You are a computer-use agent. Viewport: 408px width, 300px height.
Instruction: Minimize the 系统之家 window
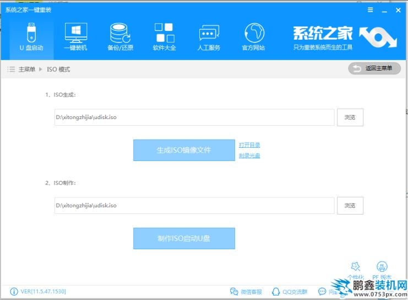[x=384, y=10]
